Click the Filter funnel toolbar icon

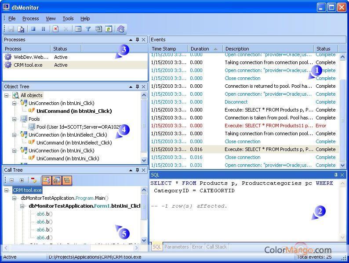(88, 29)
